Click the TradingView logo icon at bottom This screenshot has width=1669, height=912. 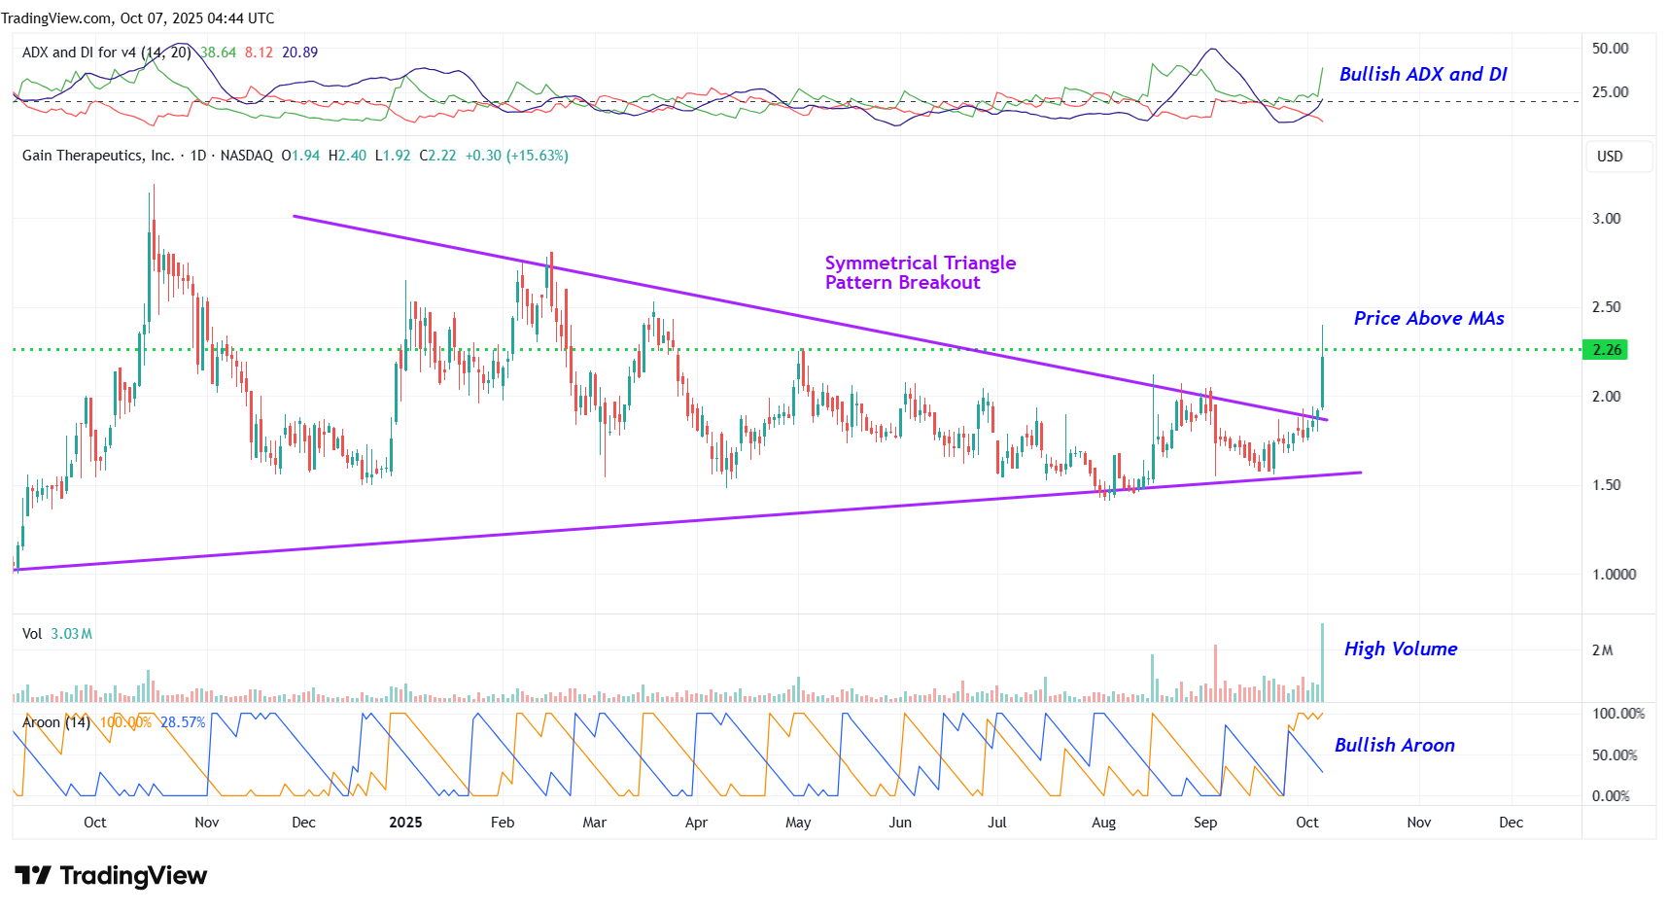[33, 876]
